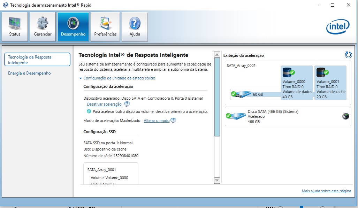Click the Configuração da aceleração heading

108,86
